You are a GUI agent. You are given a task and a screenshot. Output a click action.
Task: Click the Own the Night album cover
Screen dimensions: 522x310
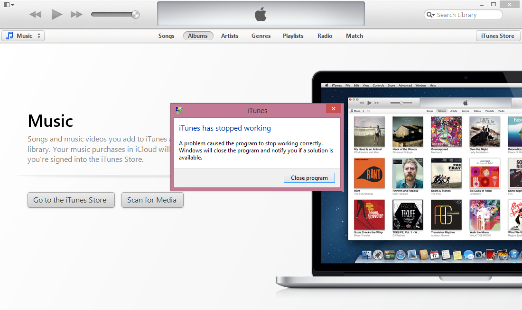pyautogui.click(x=485, y=132)
